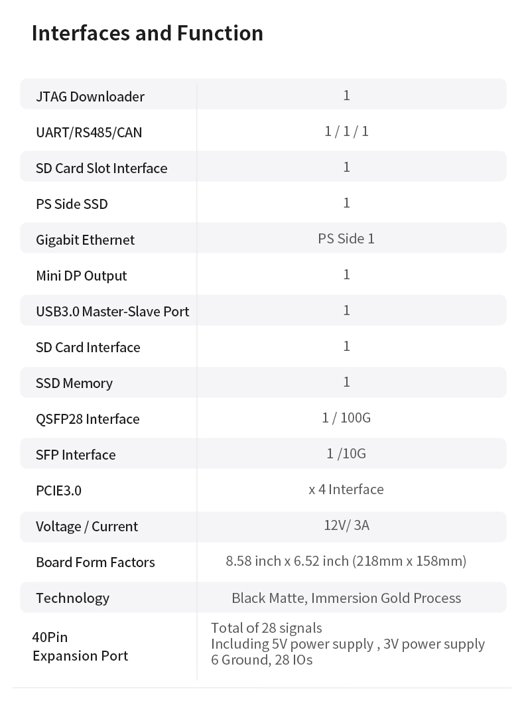Click the PS Side SSD label
Image resolution: width=524 pixels, height=717 pixels.
click(72, 204)
